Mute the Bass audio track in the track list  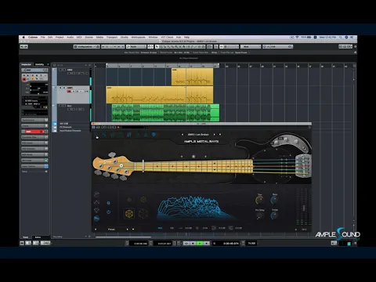(61, 106)
